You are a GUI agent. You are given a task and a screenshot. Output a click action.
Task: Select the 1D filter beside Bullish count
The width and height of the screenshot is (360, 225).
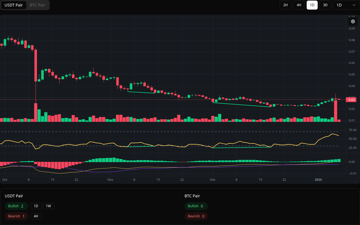pos(36,206)
